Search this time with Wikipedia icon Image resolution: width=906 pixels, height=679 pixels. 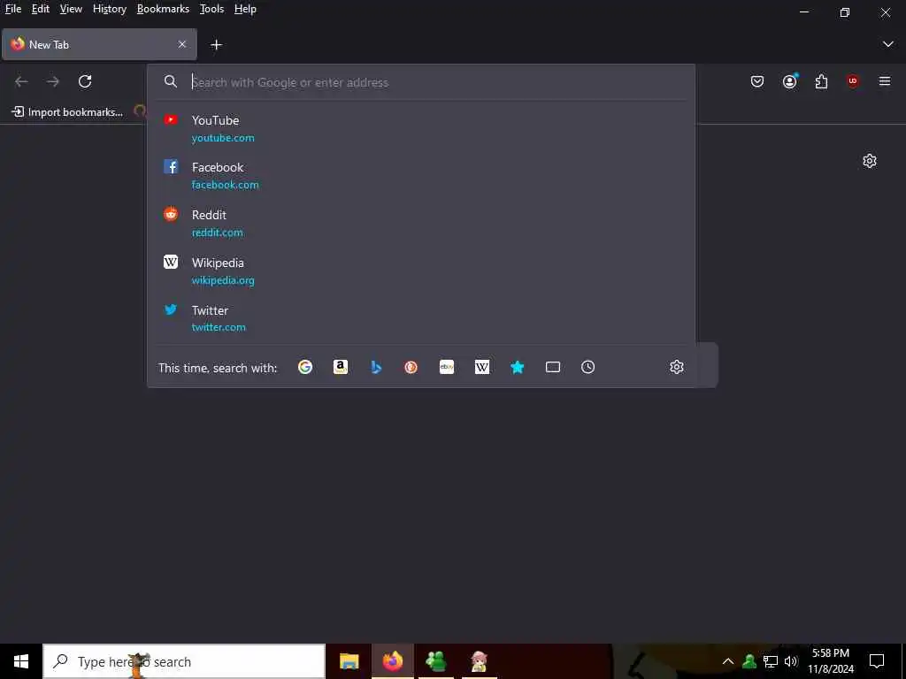pyautogui.click(x=482, y=367)
